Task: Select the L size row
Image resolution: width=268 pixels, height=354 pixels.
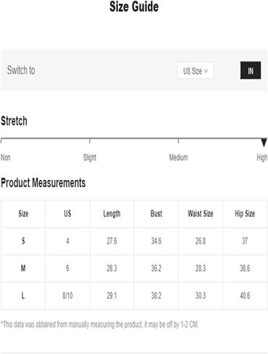Action: pos(134,296)
